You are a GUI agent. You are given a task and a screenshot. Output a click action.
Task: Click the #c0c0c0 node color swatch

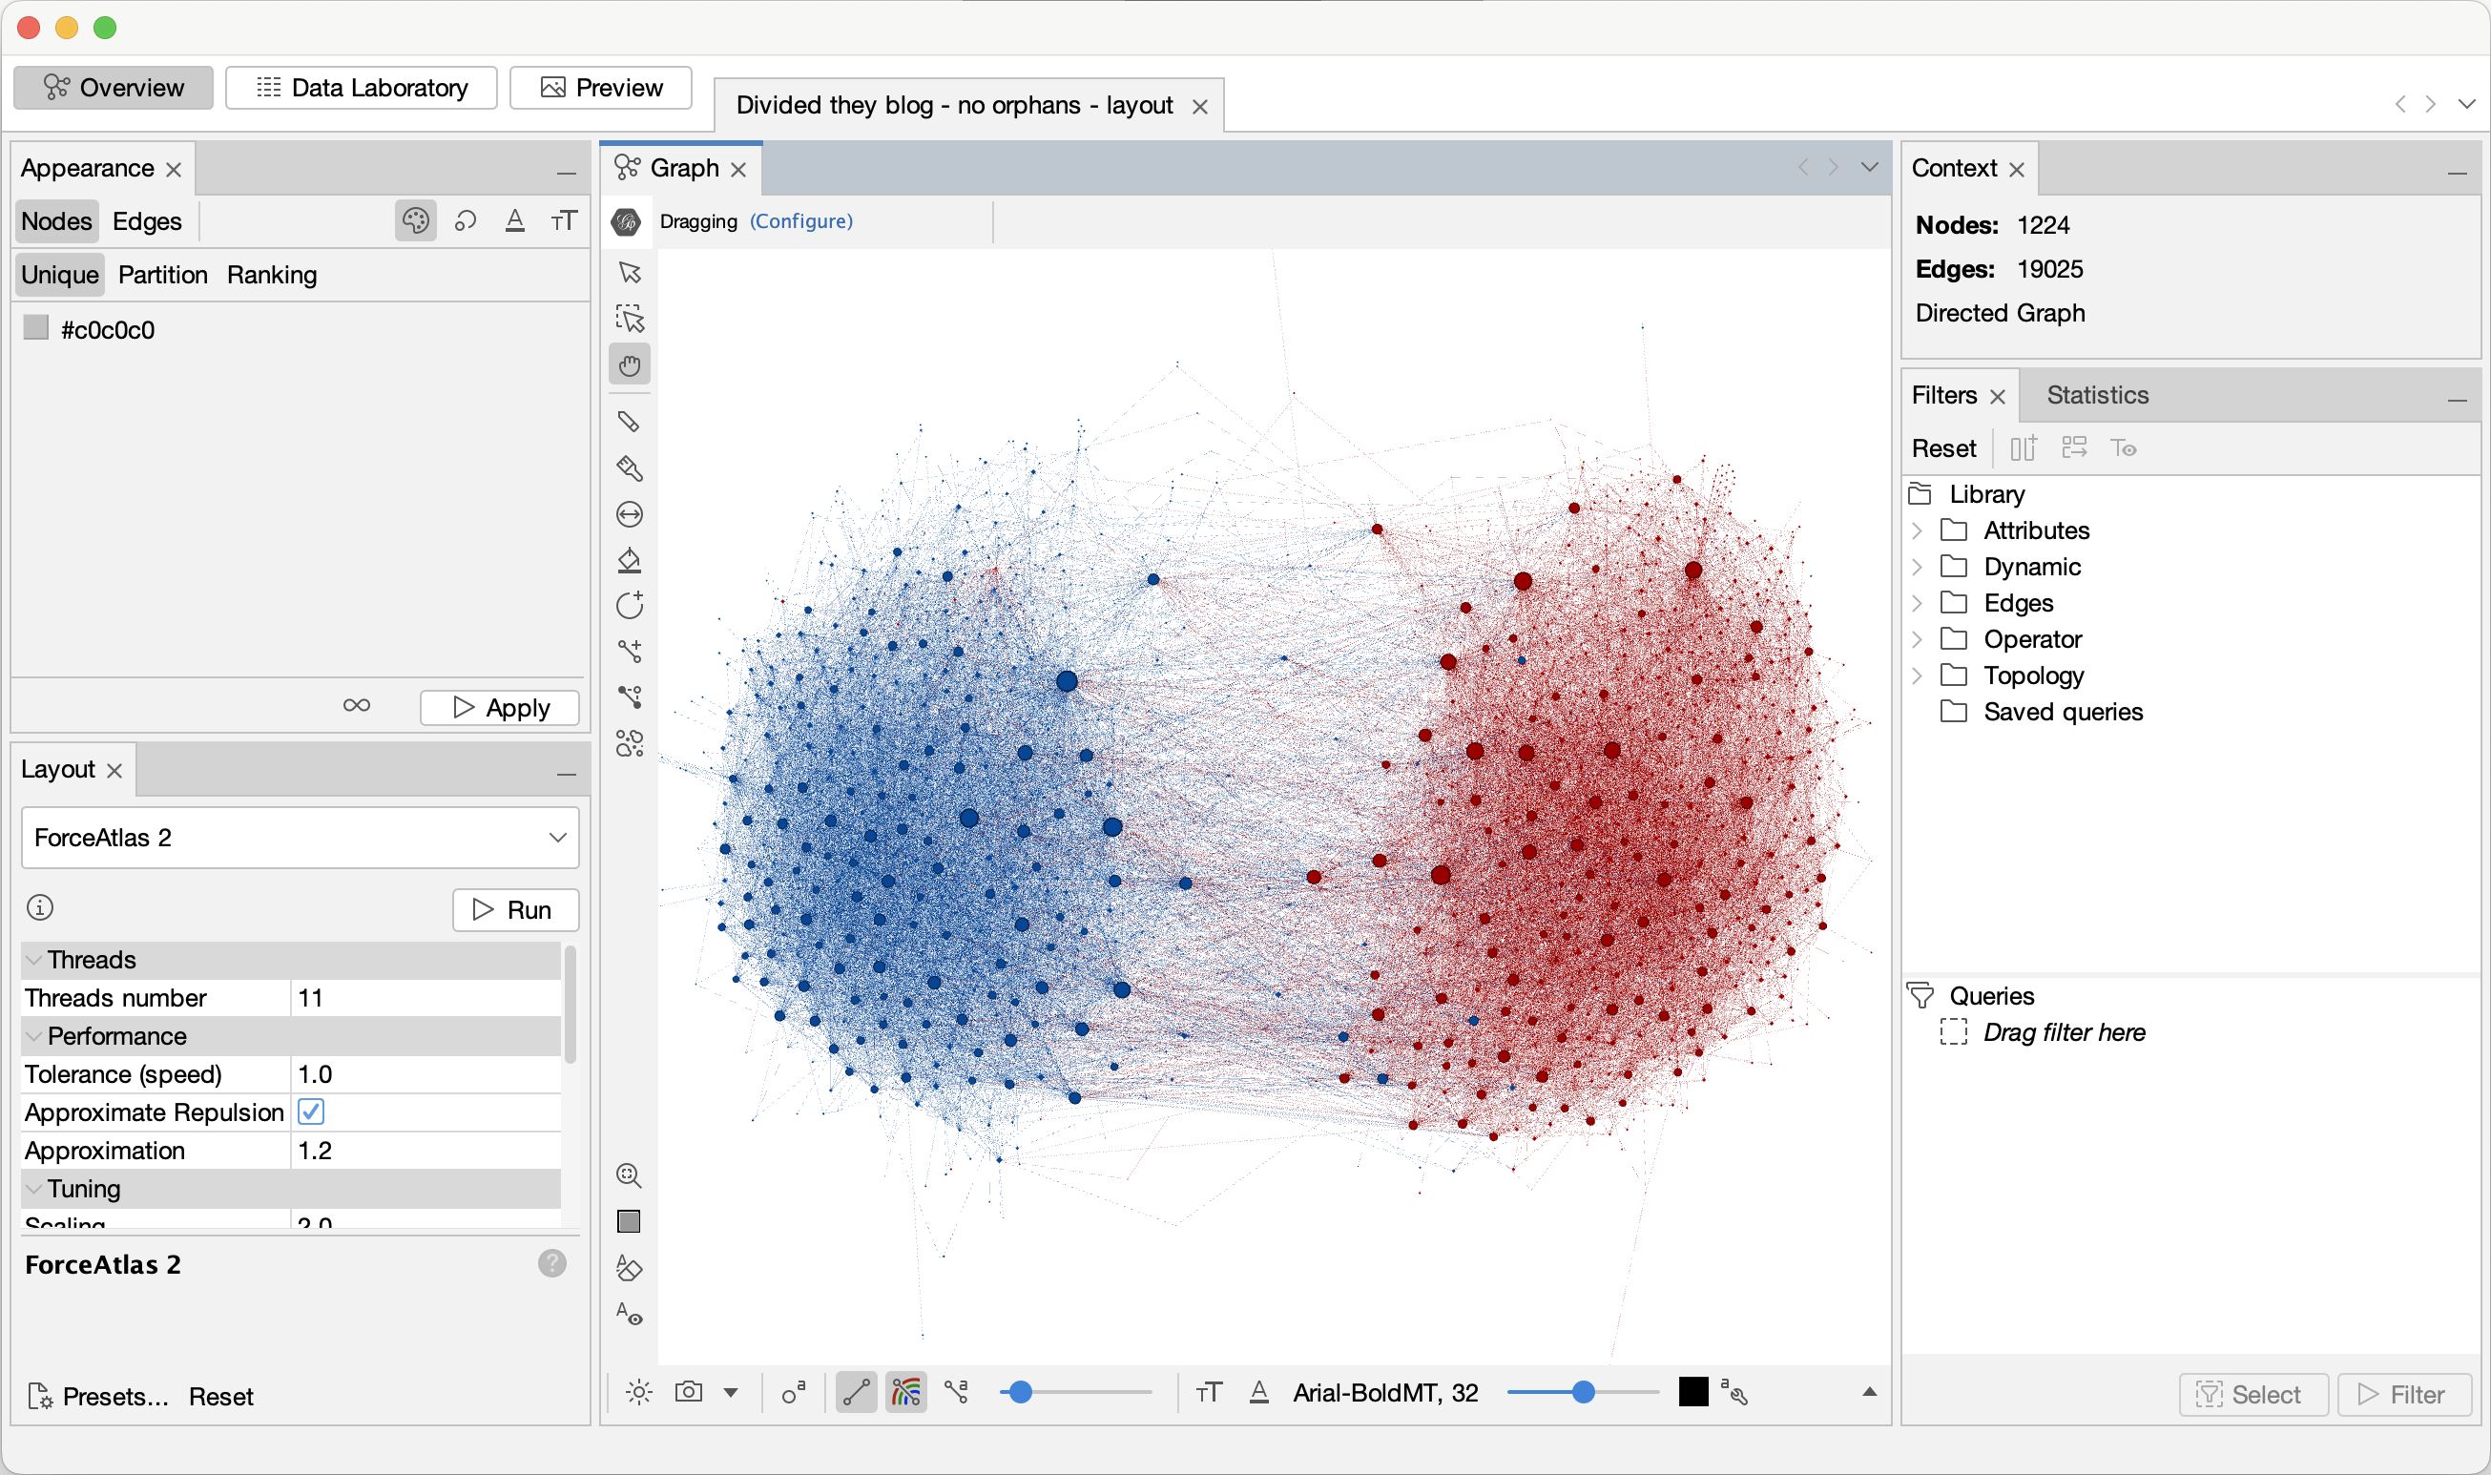click(x=37, y=328)
